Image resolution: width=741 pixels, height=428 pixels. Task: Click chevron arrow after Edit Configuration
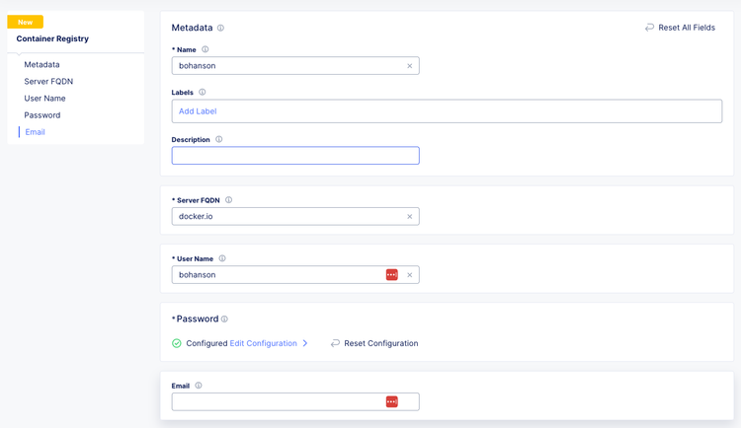305,343
